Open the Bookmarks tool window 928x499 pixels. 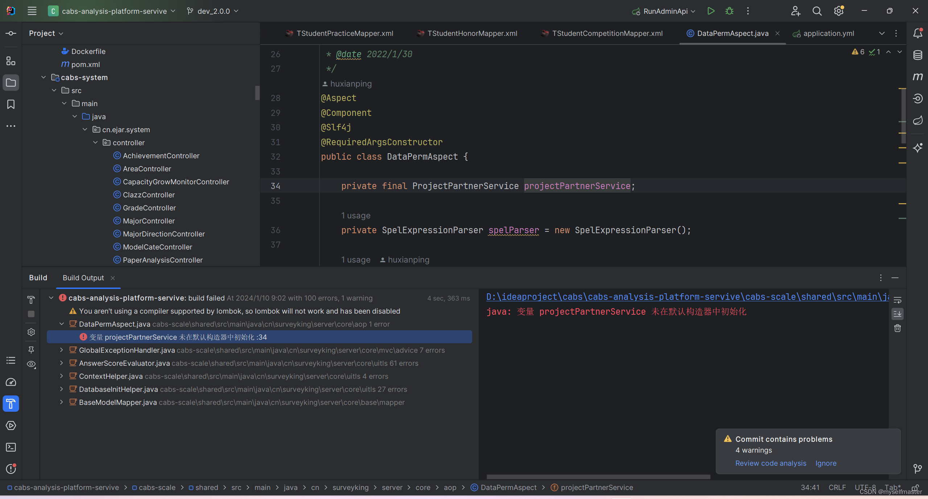(x=11, y=104)
